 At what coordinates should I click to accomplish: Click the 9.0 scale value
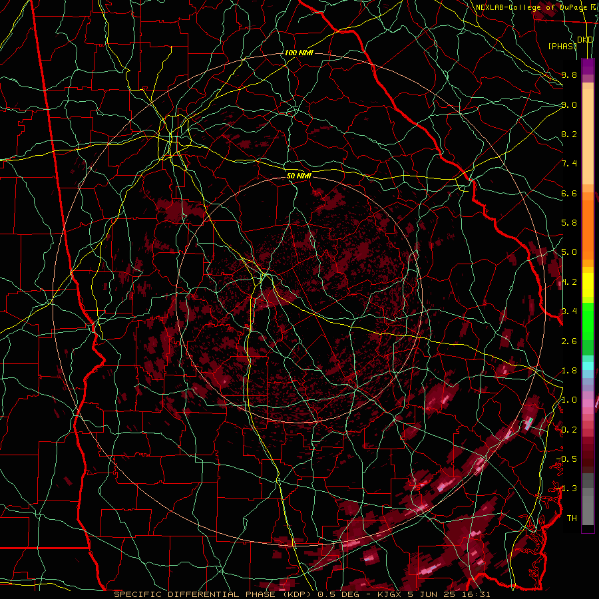tap(569, 104)
